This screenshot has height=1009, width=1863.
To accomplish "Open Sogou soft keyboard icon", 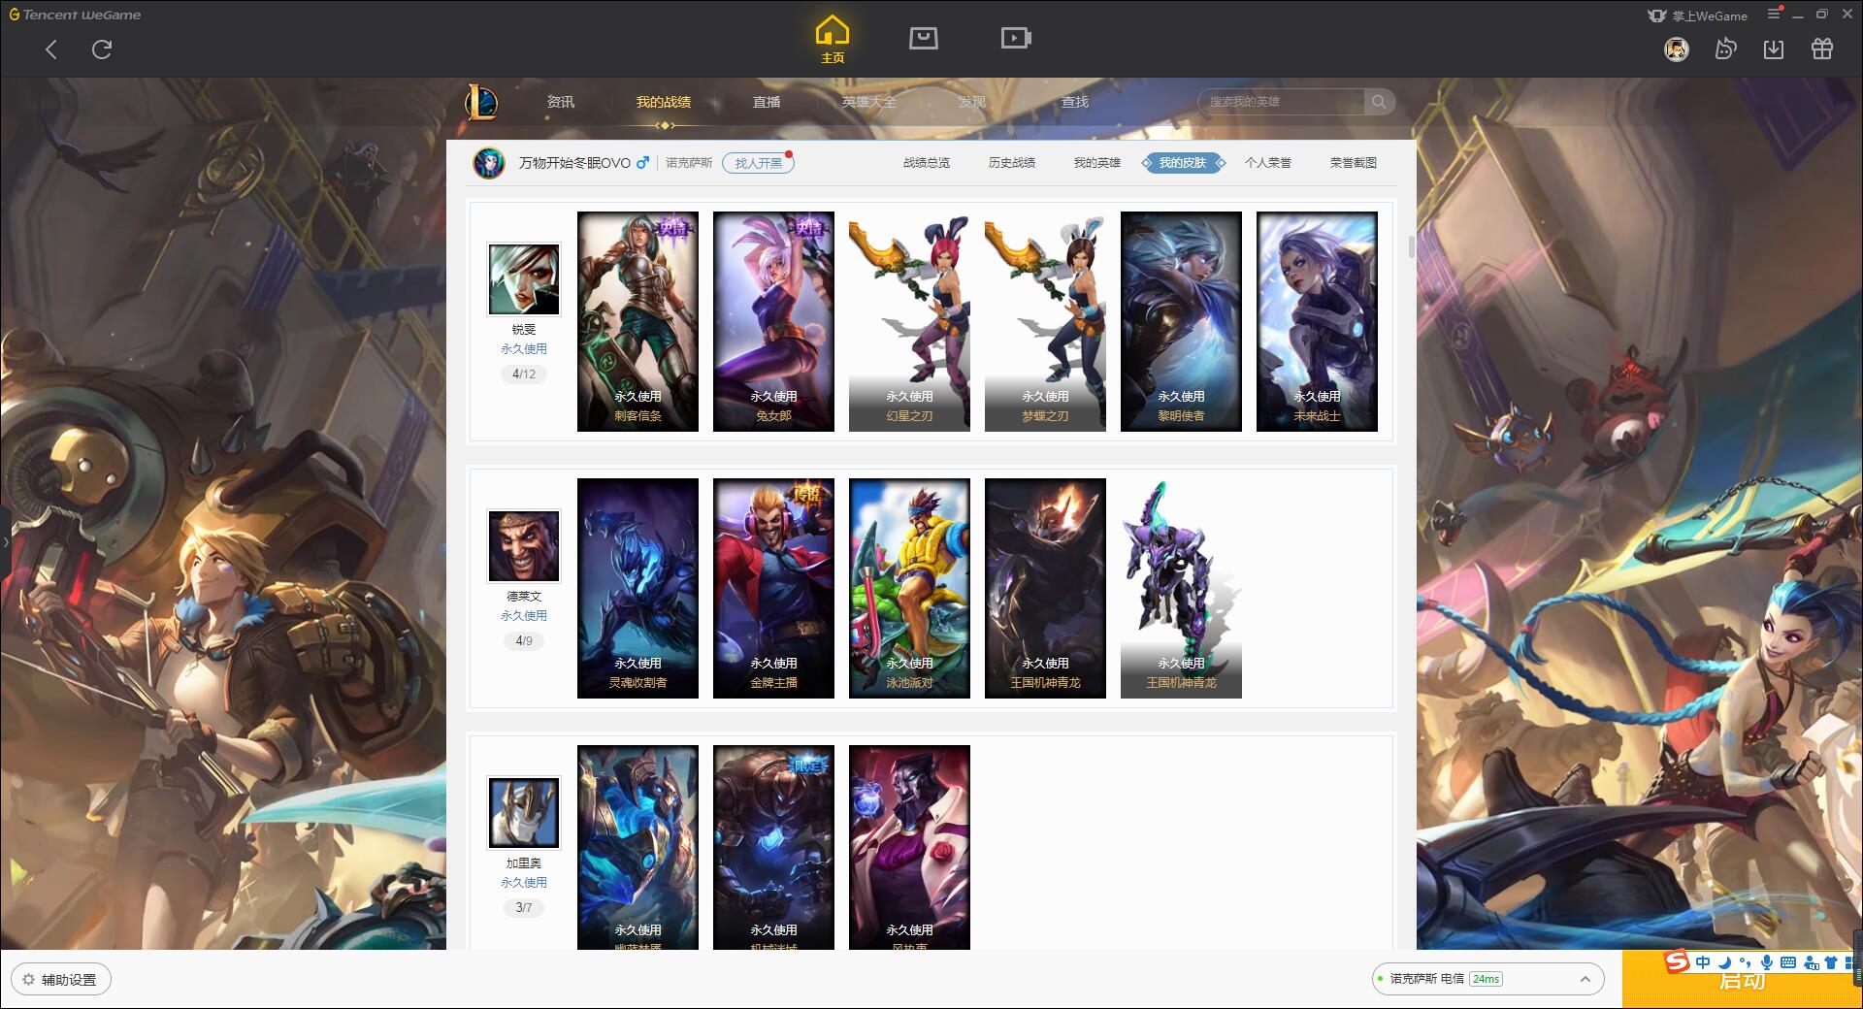I will click(x=1788, y=962).
